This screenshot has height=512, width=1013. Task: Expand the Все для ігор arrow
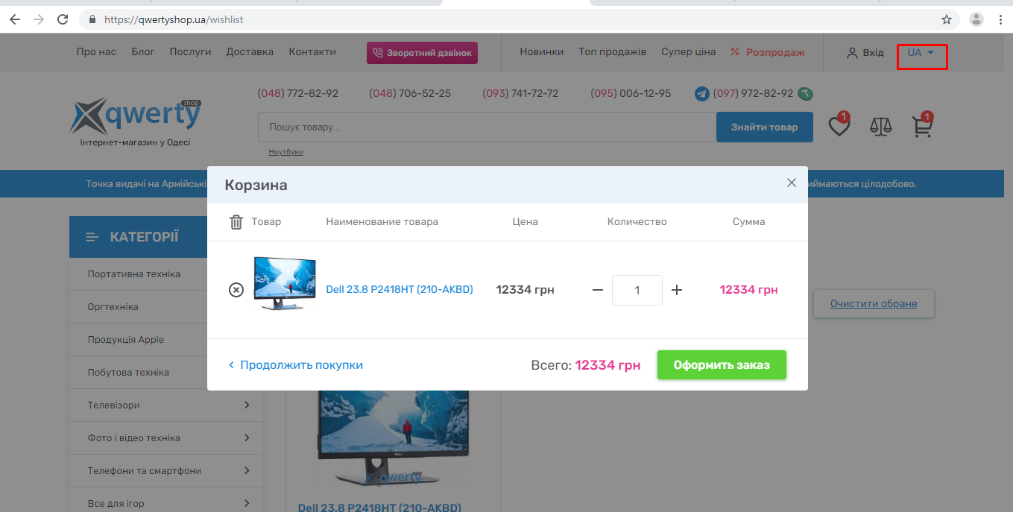[247, 504]
